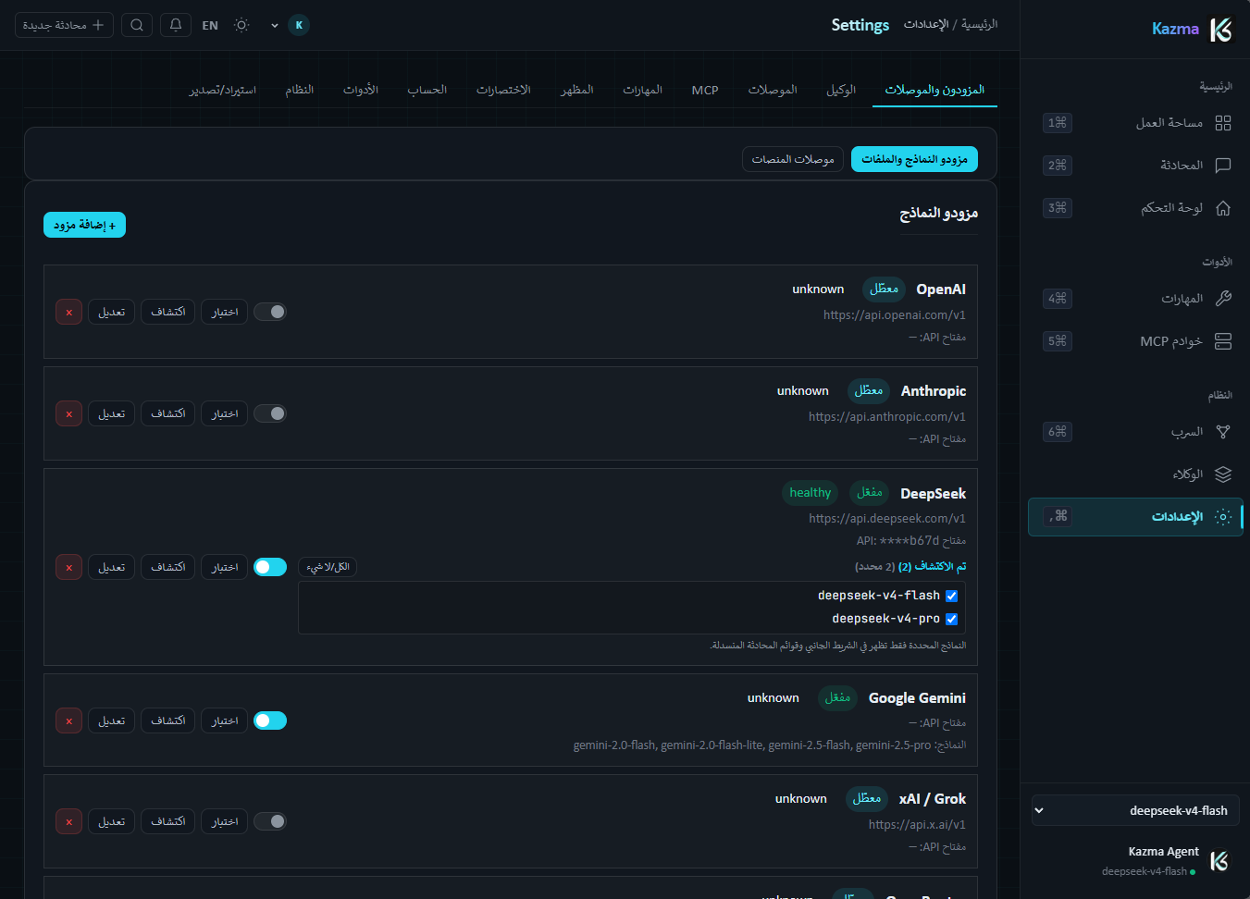Click the Kazma Agent profile at sidebar bottom
This screenshot has width=1250, height=899.
pyautogui.click(x=1163, y=861)
